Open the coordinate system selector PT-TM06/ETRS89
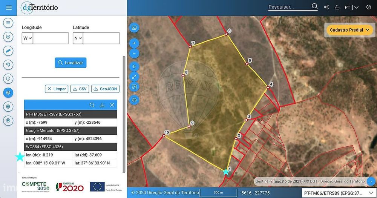377x198 pixels. click(x=339, y=193)
